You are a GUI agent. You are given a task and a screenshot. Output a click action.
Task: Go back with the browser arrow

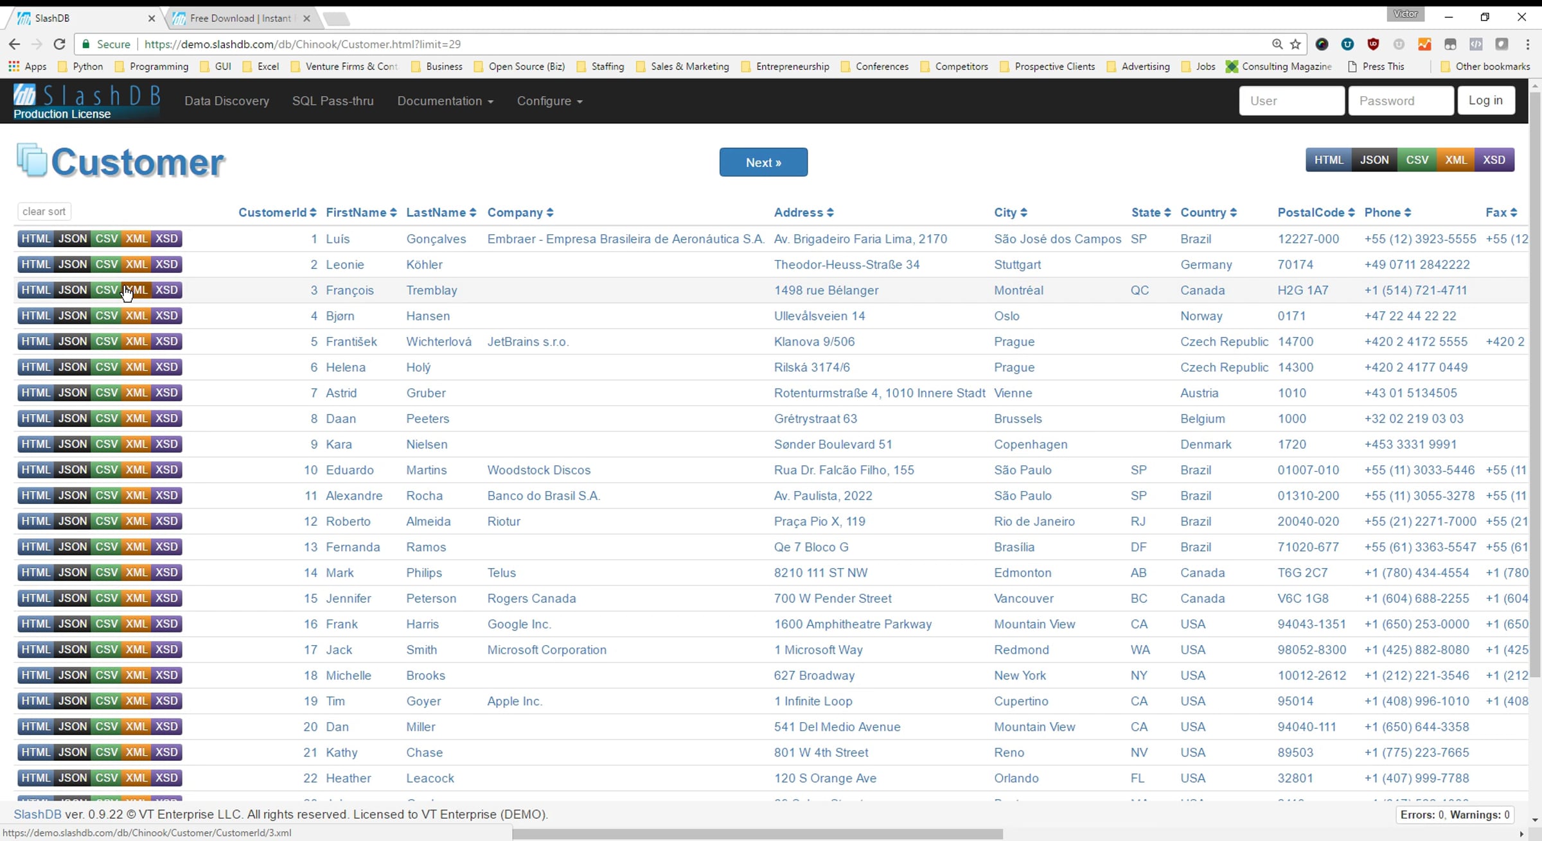pyautogui.click(x=14, y=44)
